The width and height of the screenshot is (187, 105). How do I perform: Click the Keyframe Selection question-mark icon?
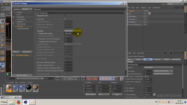96,78
